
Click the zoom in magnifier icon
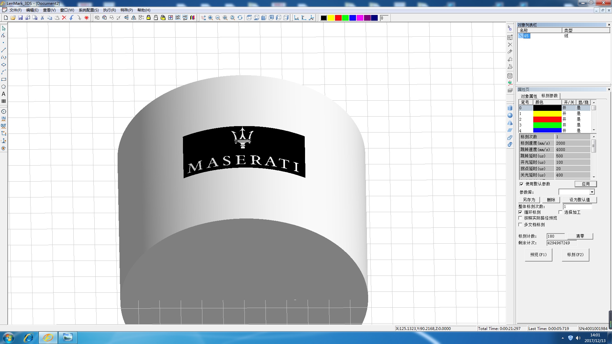click(210, 18)
